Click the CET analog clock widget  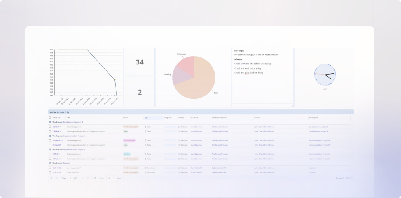(x=325, y=75)
